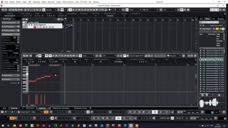Select the highlighted Pop Vocal Loop file in the media list
The height and width of the screenshot is (128, 228).
[x=212, y=60]
